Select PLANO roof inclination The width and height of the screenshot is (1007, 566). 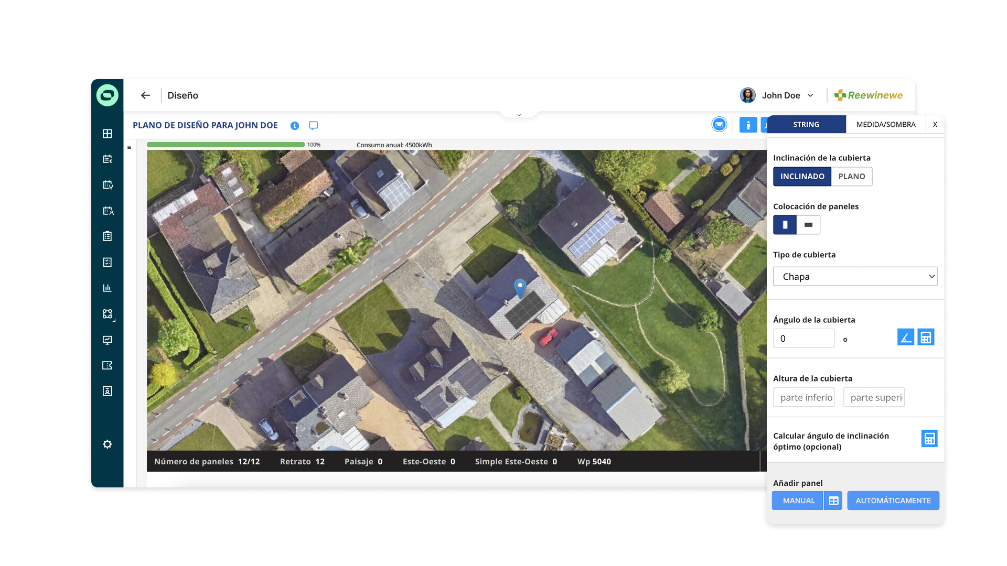tap(851, 177)
